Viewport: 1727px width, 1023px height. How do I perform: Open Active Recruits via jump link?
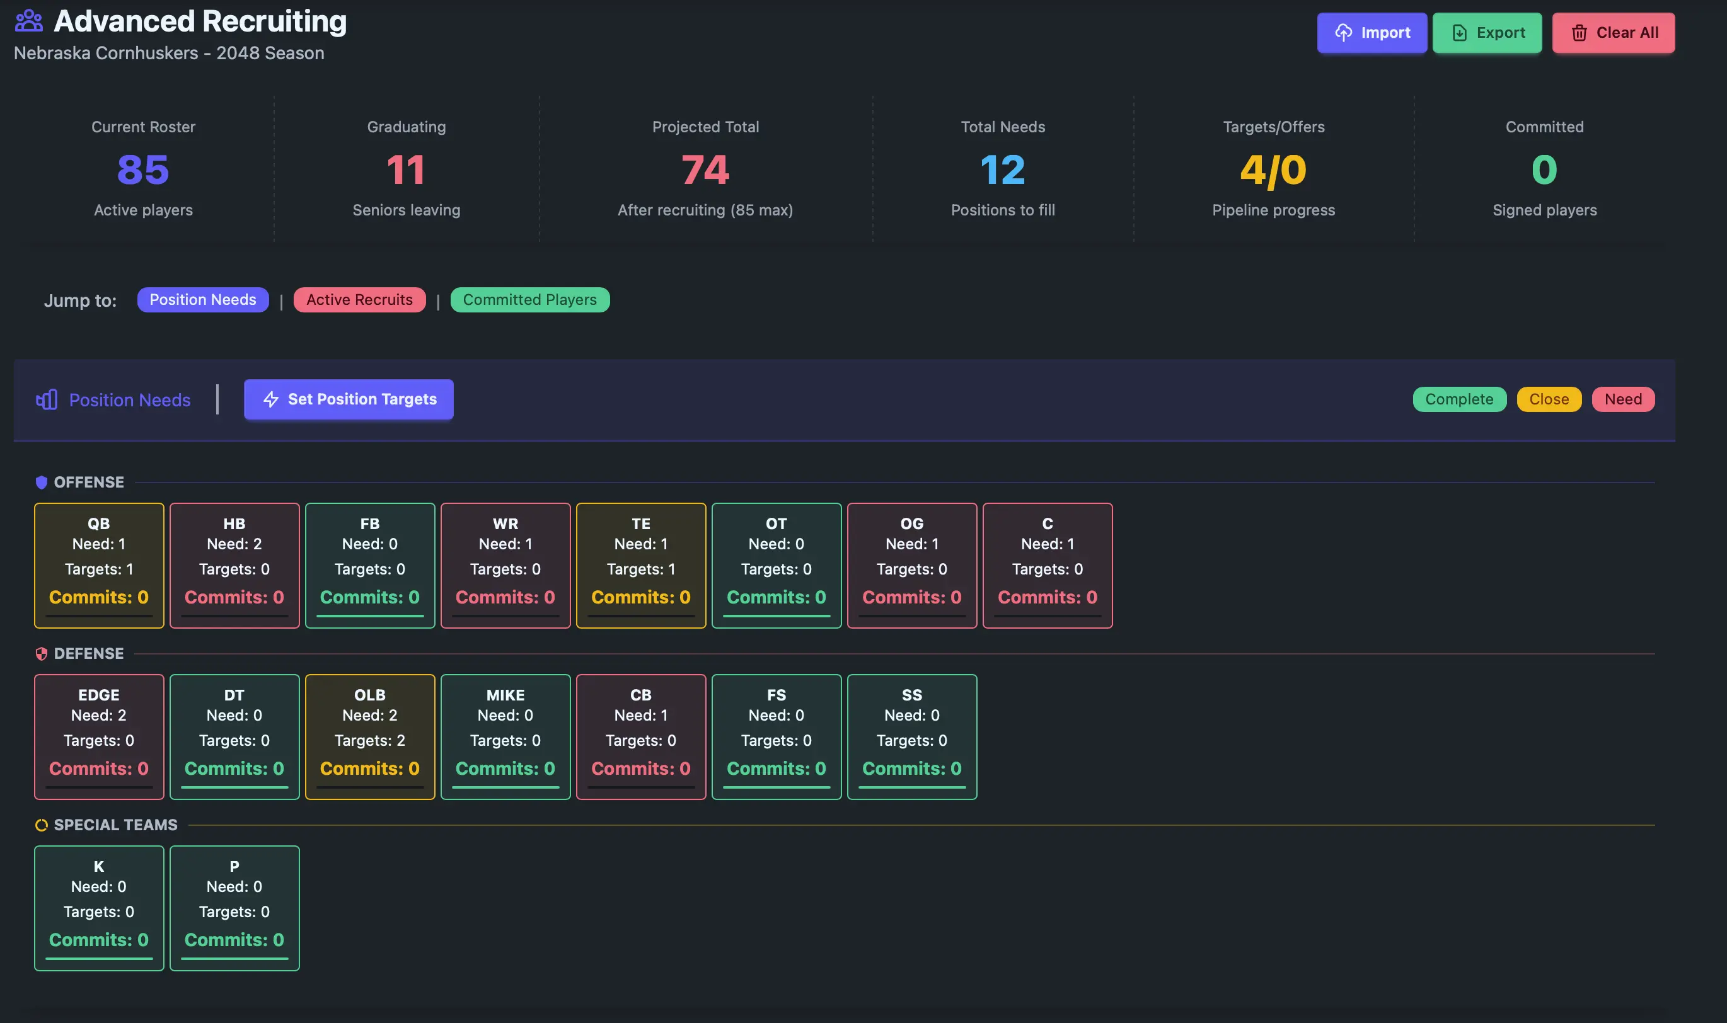(x=359, y=299)
